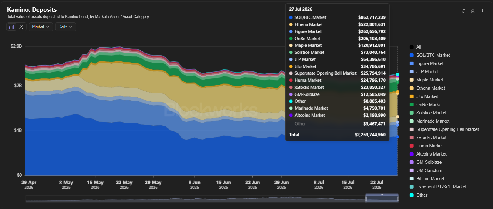Image resolution: width=493 pixels, height=209 pixels.
Task: Click the All legend black swatch
Action: 412,47
